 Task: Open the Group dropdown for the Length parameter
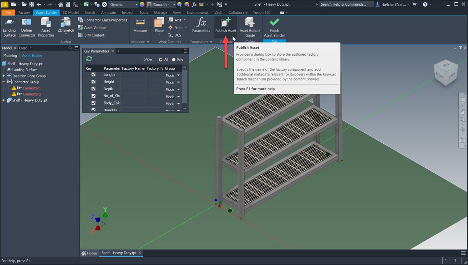[178, 75]
